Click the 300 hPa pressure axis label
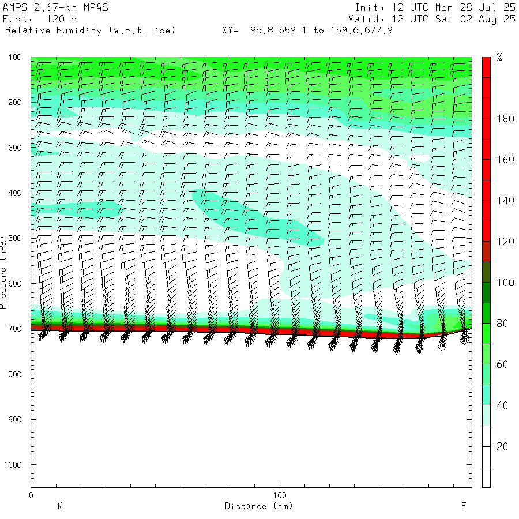The width and height of the screenshot is (519, 519). click(15, 148)
